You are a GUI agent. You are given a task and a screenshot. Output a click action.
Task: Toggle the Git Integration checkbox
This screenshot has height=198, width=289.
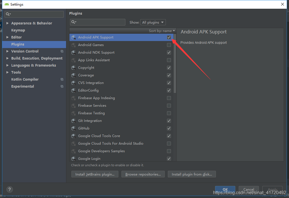click(169, 121)
